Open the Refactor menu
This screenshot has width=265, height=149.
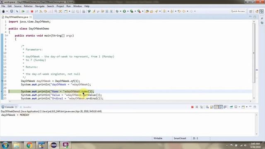point(28,6)
